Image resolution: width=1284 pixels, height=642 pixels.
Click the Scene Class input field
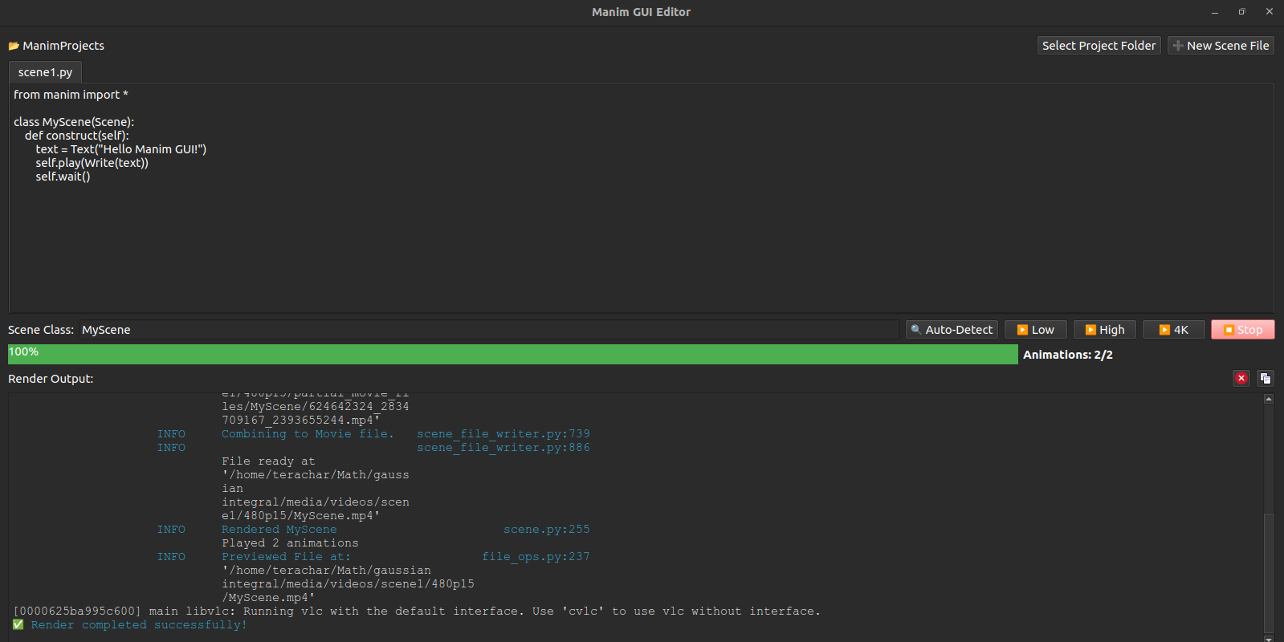pos(489,330)
